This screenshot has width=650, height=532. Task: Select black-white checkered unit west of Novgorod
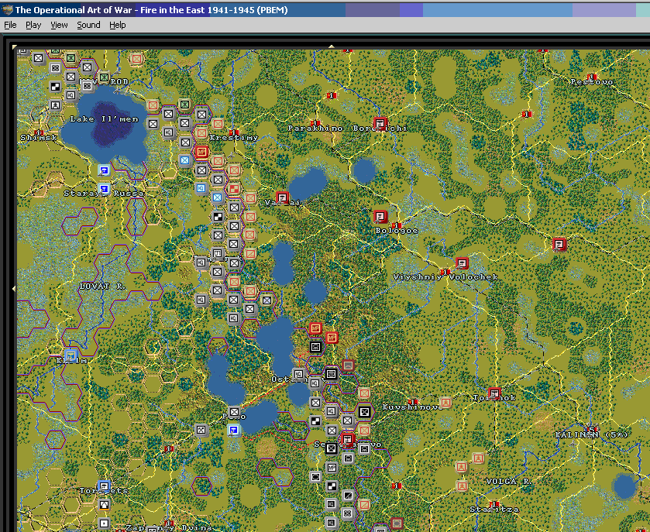pos(55,86)
